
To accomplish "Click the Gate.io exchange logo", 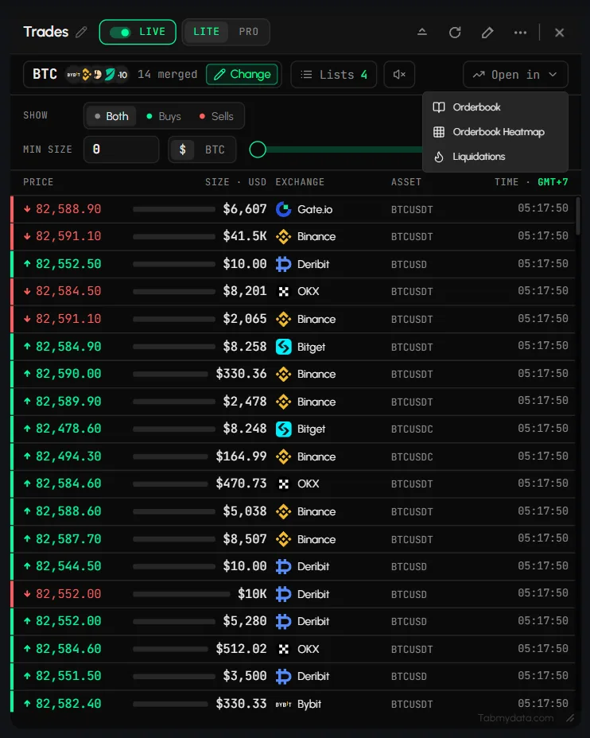I will coord(283,209).
